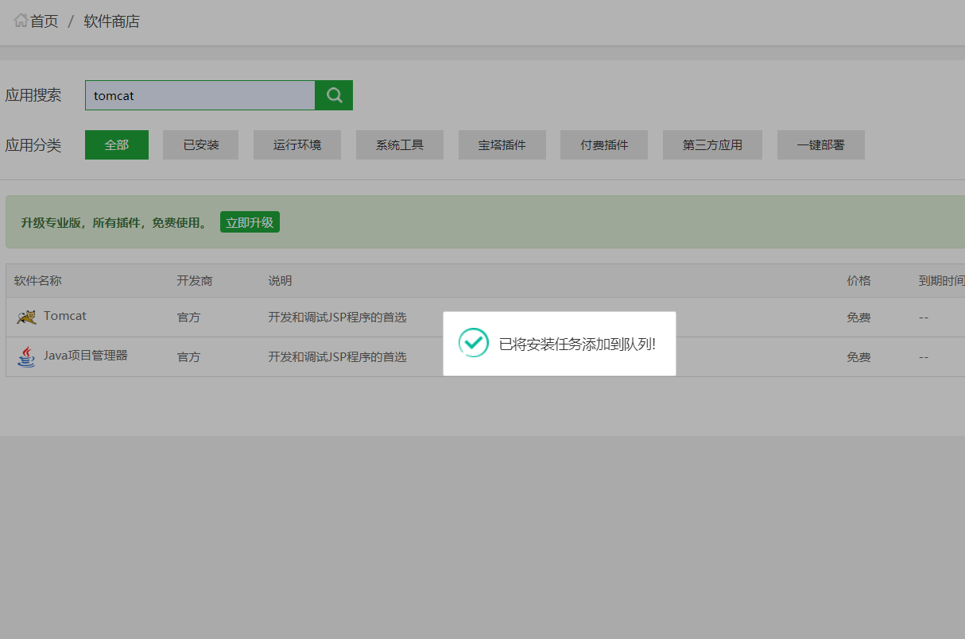Click the -- expiry in Tomcat row
Screen dimensions: 965x639
pos(924,318)
